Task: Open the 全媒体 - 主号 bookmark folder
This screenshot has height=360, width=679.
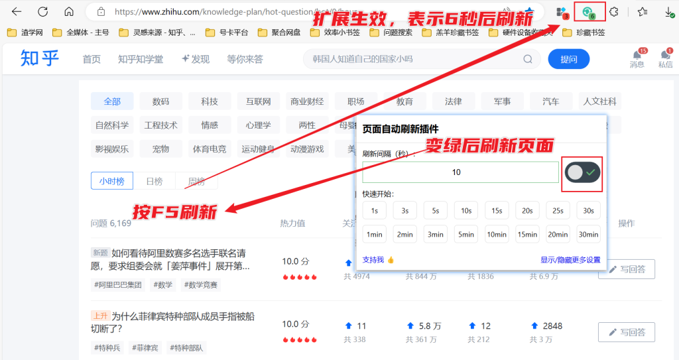Action: coord(80,32)
